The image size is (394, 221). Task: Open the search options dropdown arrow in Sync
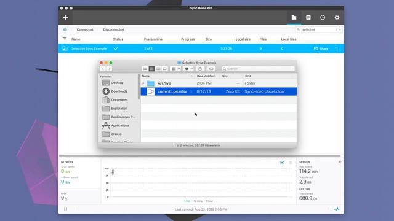coord(340,29)
